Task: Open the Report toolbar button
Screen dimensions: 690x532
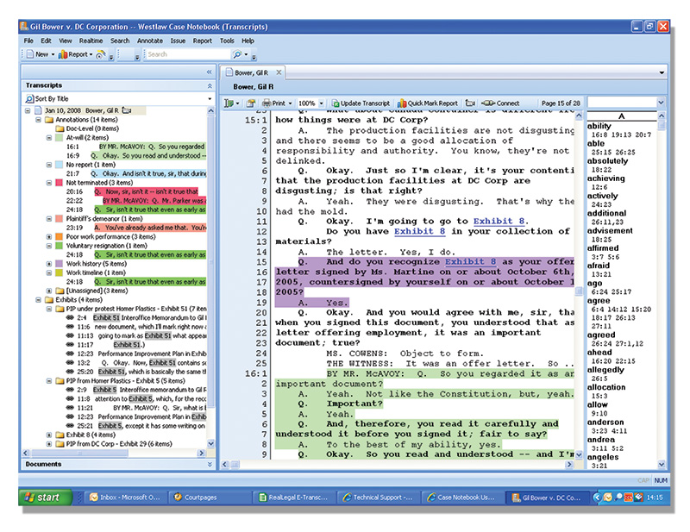Action: click(75, 54)
